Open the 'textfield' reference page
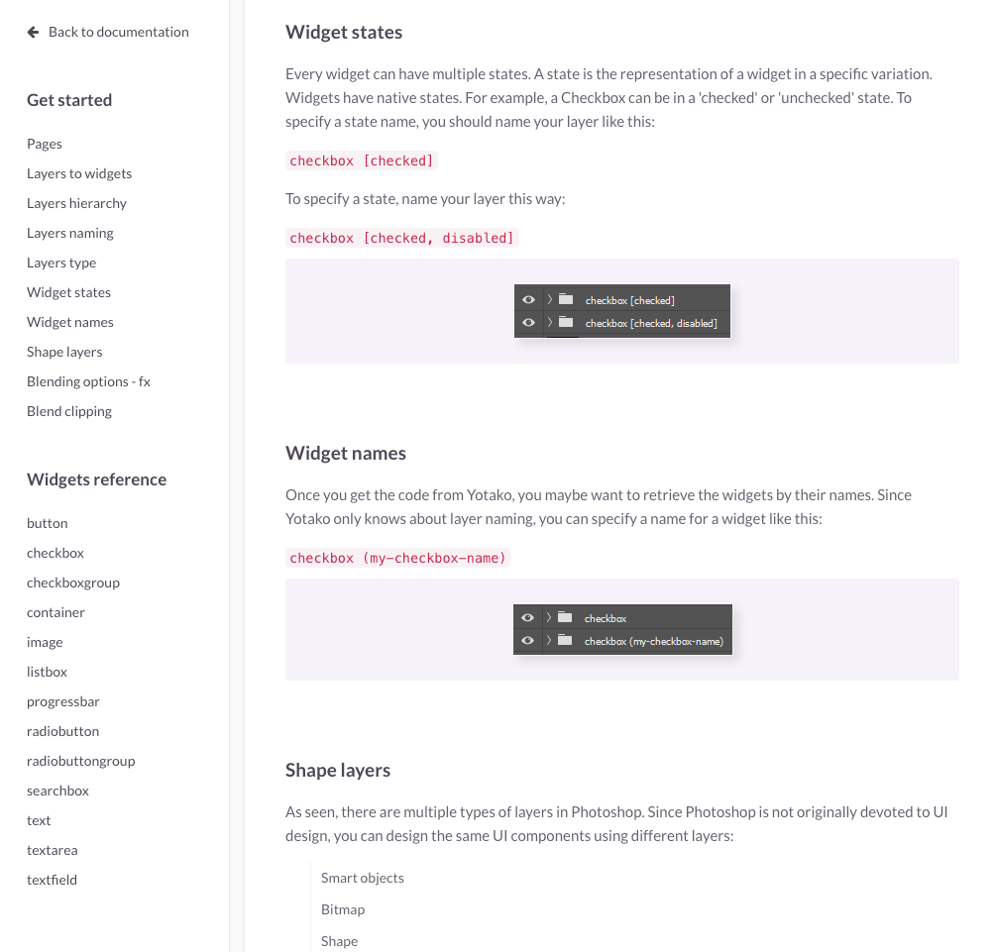 pos(52,879)
